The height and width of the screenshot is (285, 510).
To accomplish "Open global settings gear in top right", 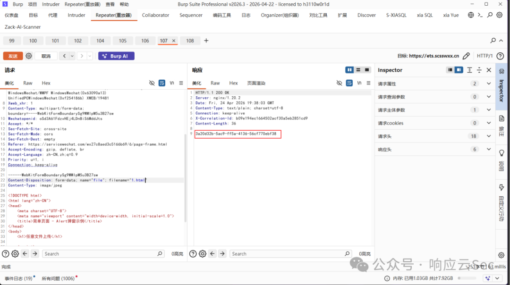I will pyautogui.click(x=499, y=15).
